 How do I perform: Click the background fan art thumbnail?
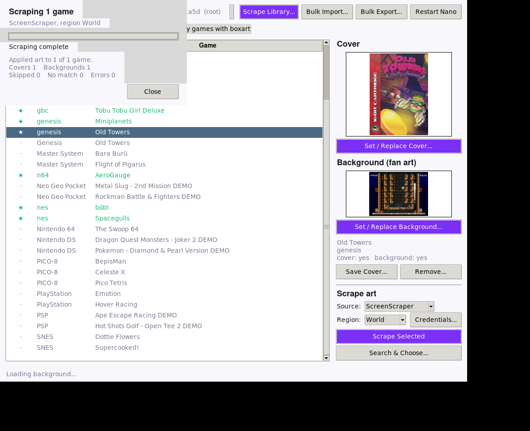[398, 194]
